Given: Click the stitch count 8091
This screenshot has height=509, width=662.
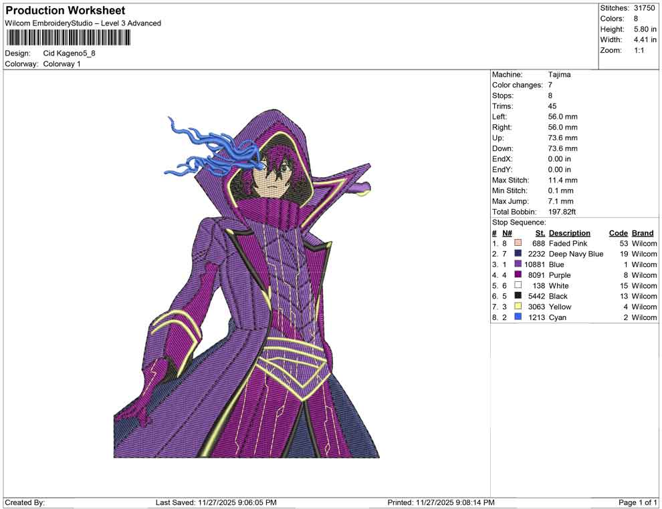Looking at the screenshot, I should 536,275.
